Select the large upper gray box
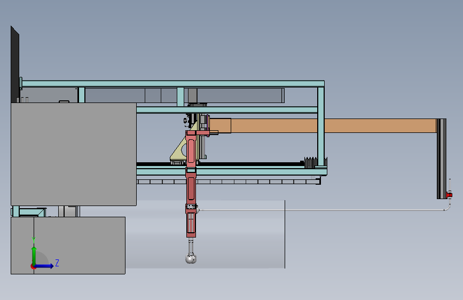Viewport: 463px width, 300px height. pyautogui.click(x=74, y=154)
